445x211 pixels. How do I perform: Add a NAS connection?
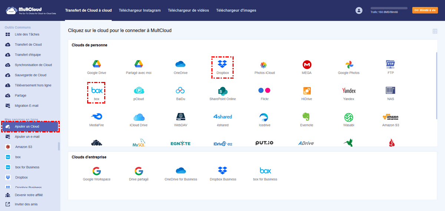(x=390, y=93)
